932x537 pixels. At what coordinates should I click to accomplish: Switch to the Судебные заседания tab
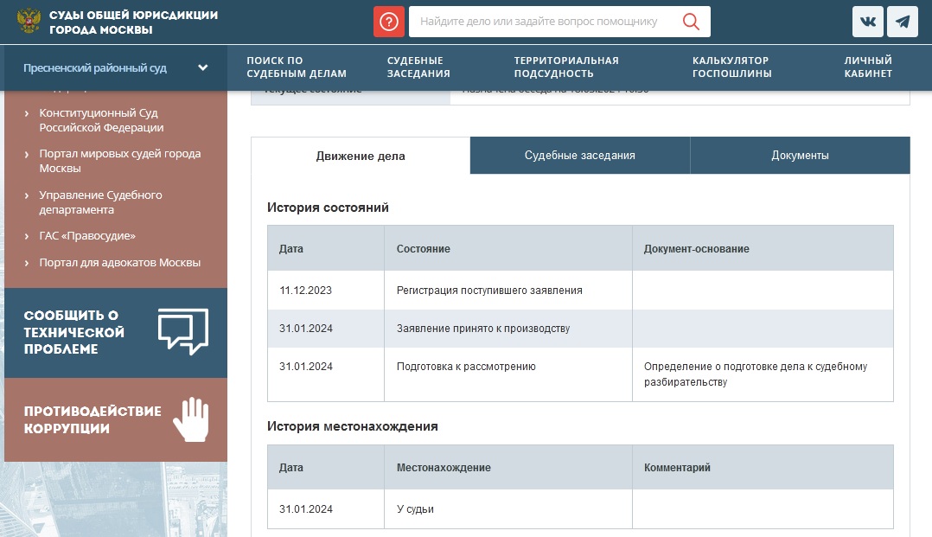579,156
